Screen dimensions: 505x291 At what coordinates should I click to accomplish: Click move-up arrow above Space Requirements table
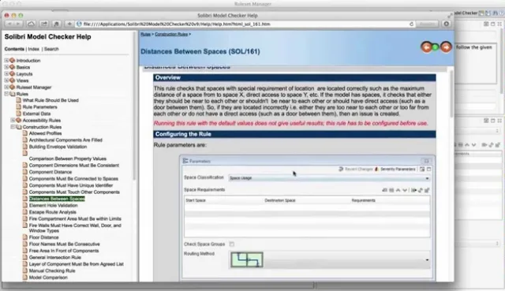pyautogui.click(x=398, y=190)
